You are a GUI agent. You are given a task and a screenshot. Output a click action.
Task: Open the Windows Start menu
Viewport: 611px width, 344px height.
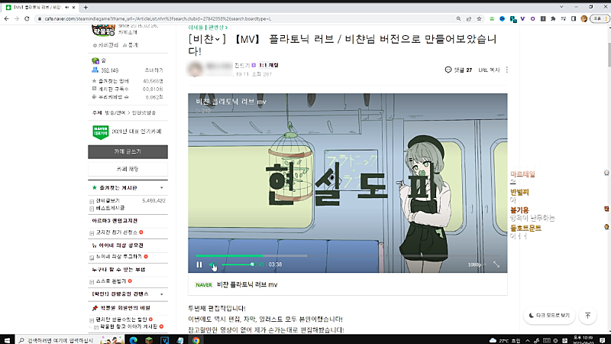[7, 340]
